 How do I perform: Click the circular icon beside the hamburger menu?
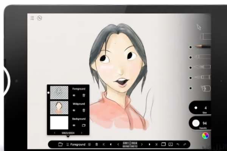39,18
